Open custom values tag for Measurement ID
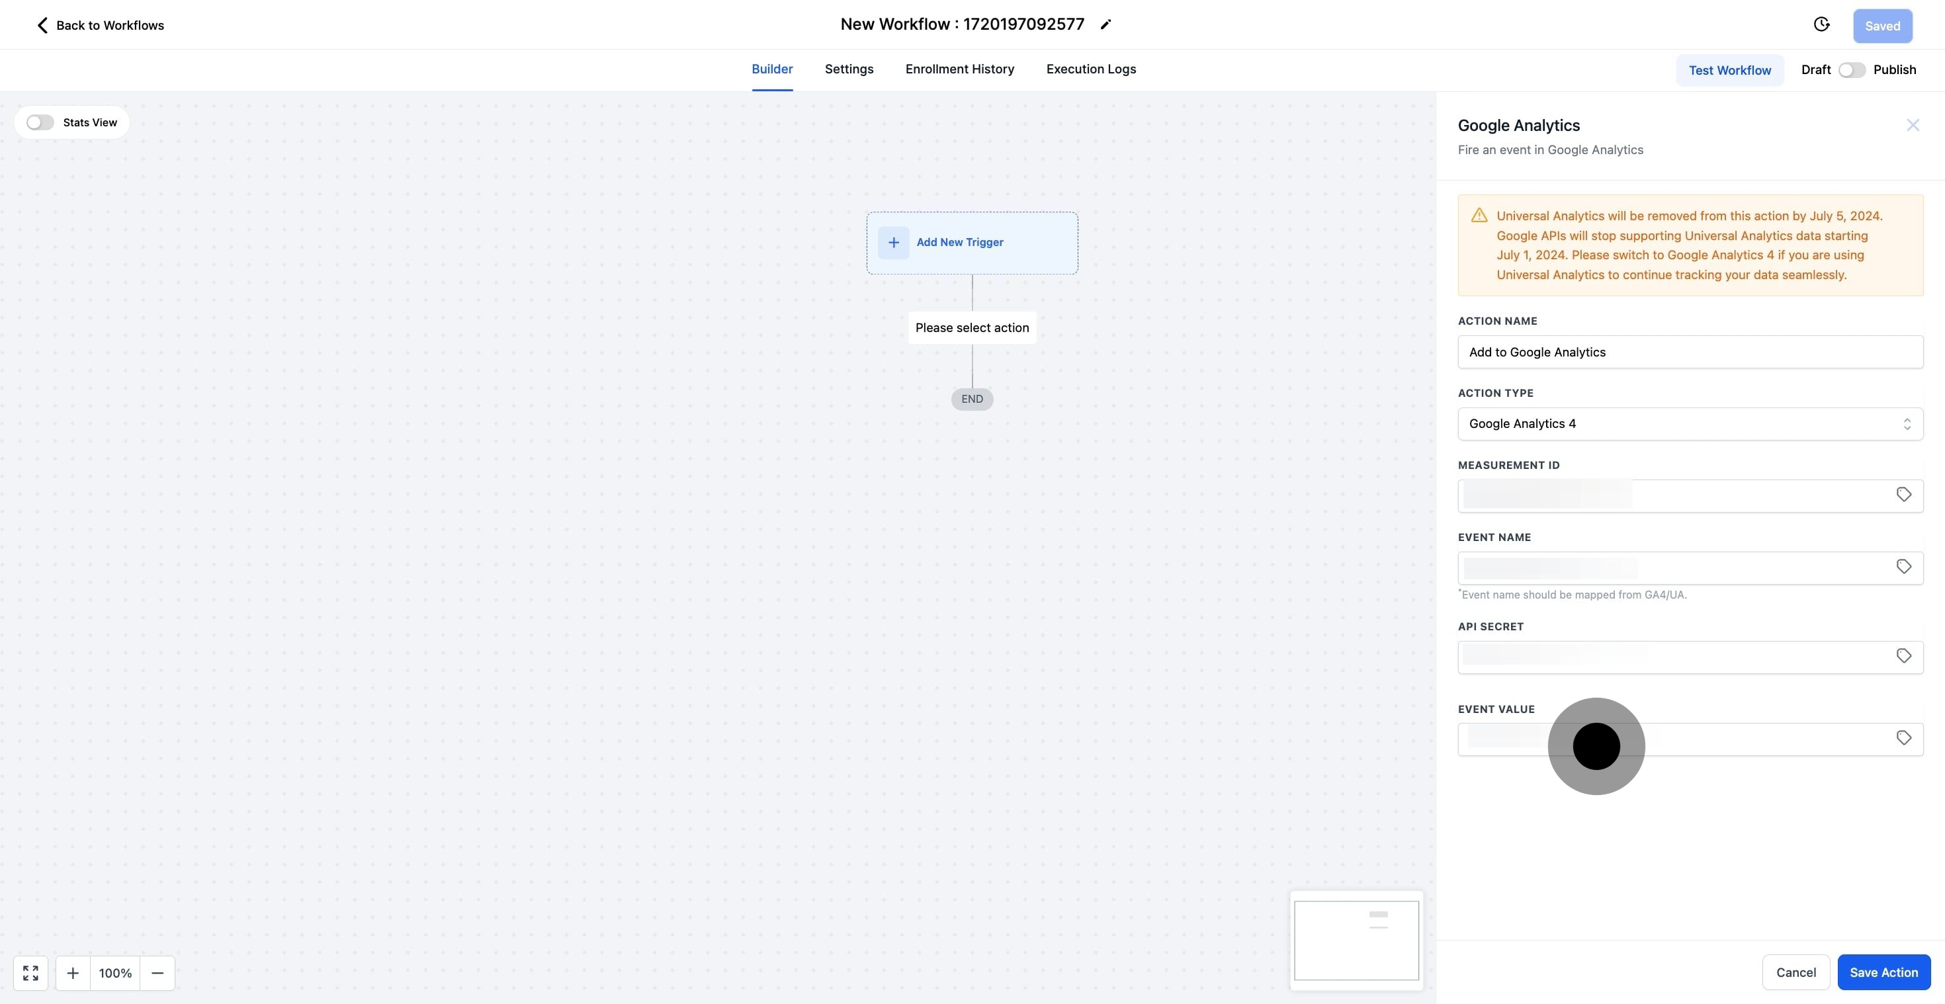The width and height of the screenshot is (1945, 1004). tap(1903, 495)
